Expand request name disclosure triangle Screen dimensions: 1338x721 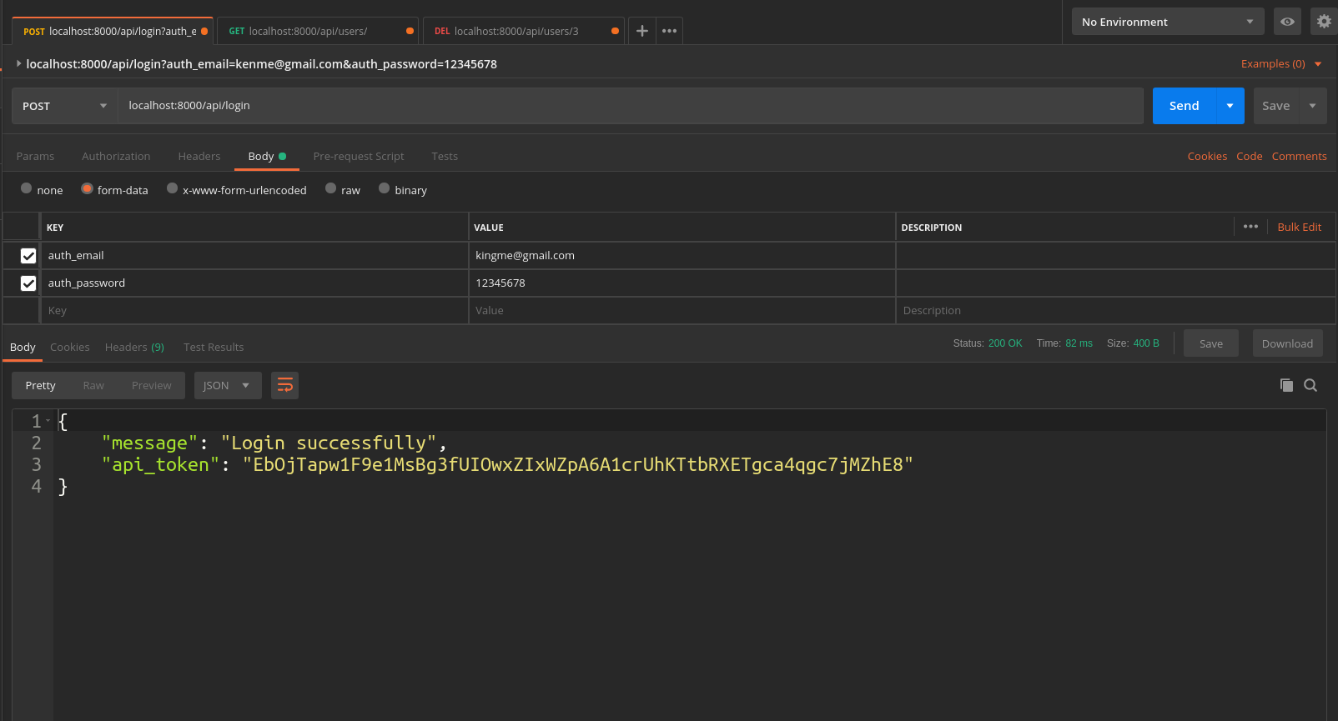[18, 63]
